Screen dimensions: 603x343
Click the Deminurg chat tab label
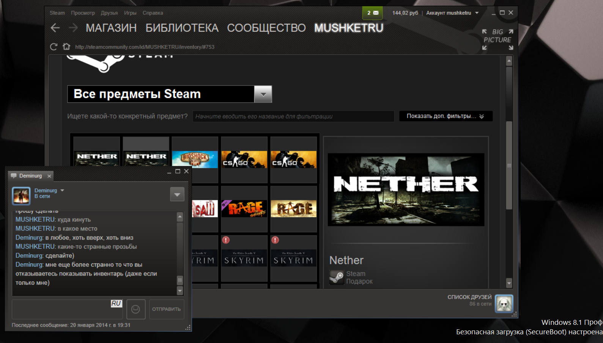pyautogui.click(x=30, y=176)
